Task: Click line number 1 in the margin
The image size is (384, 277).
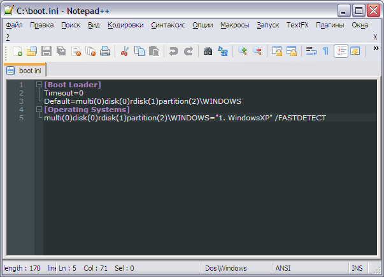Action: point(21,85)
